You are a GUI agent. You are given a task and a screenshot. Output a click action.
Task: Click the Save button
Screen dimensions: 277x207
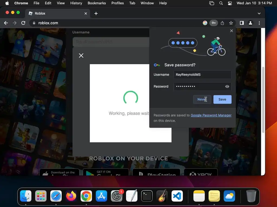pos(222,99)
